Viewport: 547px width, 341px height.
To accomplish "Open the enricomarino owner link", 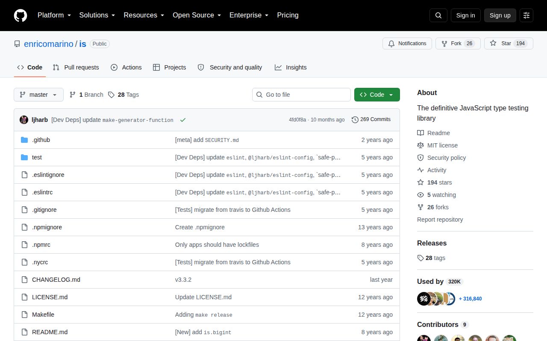I will pos(49,44).
